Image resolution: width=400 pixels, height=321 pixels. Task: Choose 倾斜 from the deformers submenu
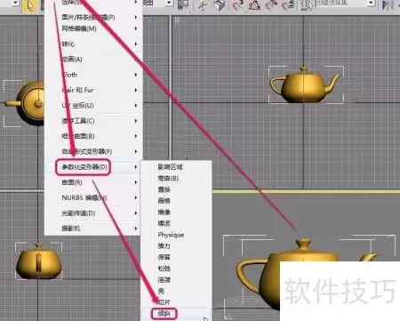pos(164,313)
